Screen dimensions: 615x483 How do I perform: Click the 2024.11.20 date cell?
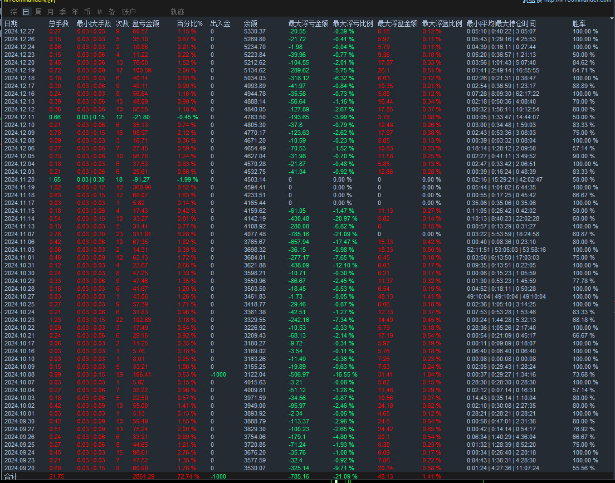pos(19,179)
